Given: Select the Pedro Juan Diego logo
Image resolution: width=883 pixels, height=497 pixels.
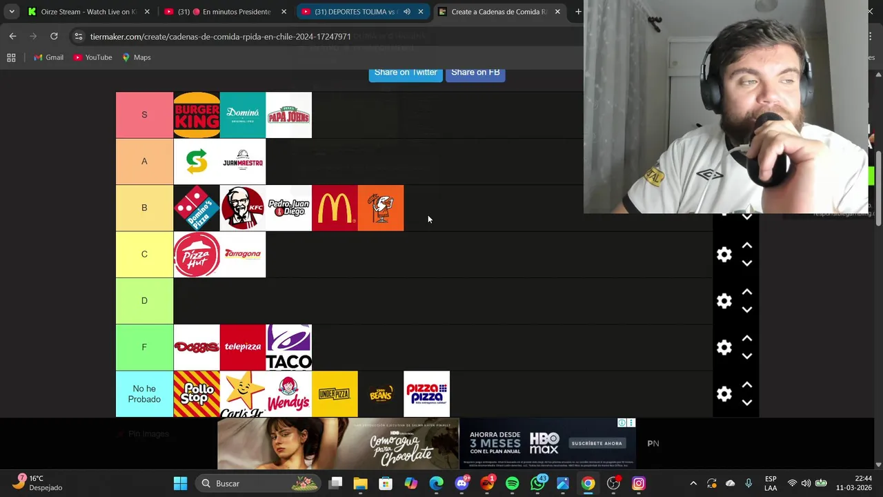Looking at the screenshot, I should (x=288, y=208).
